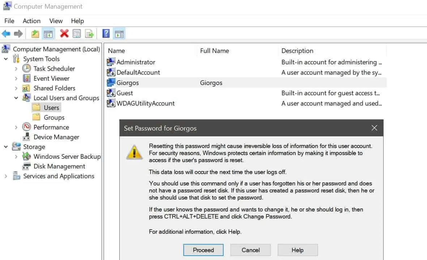
Task: Expand the Performance node
Action: tap(16, 127)
